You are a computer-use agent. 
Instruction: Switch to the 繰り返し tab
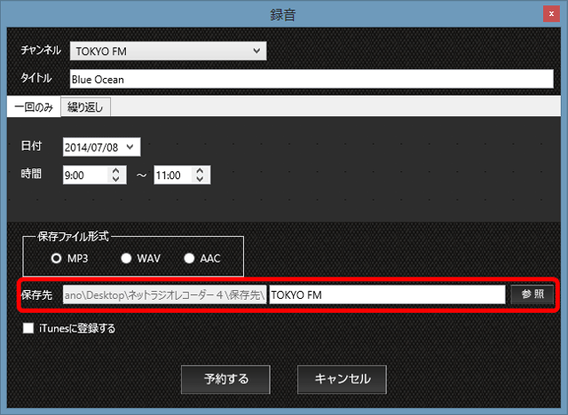click(85, 107)
